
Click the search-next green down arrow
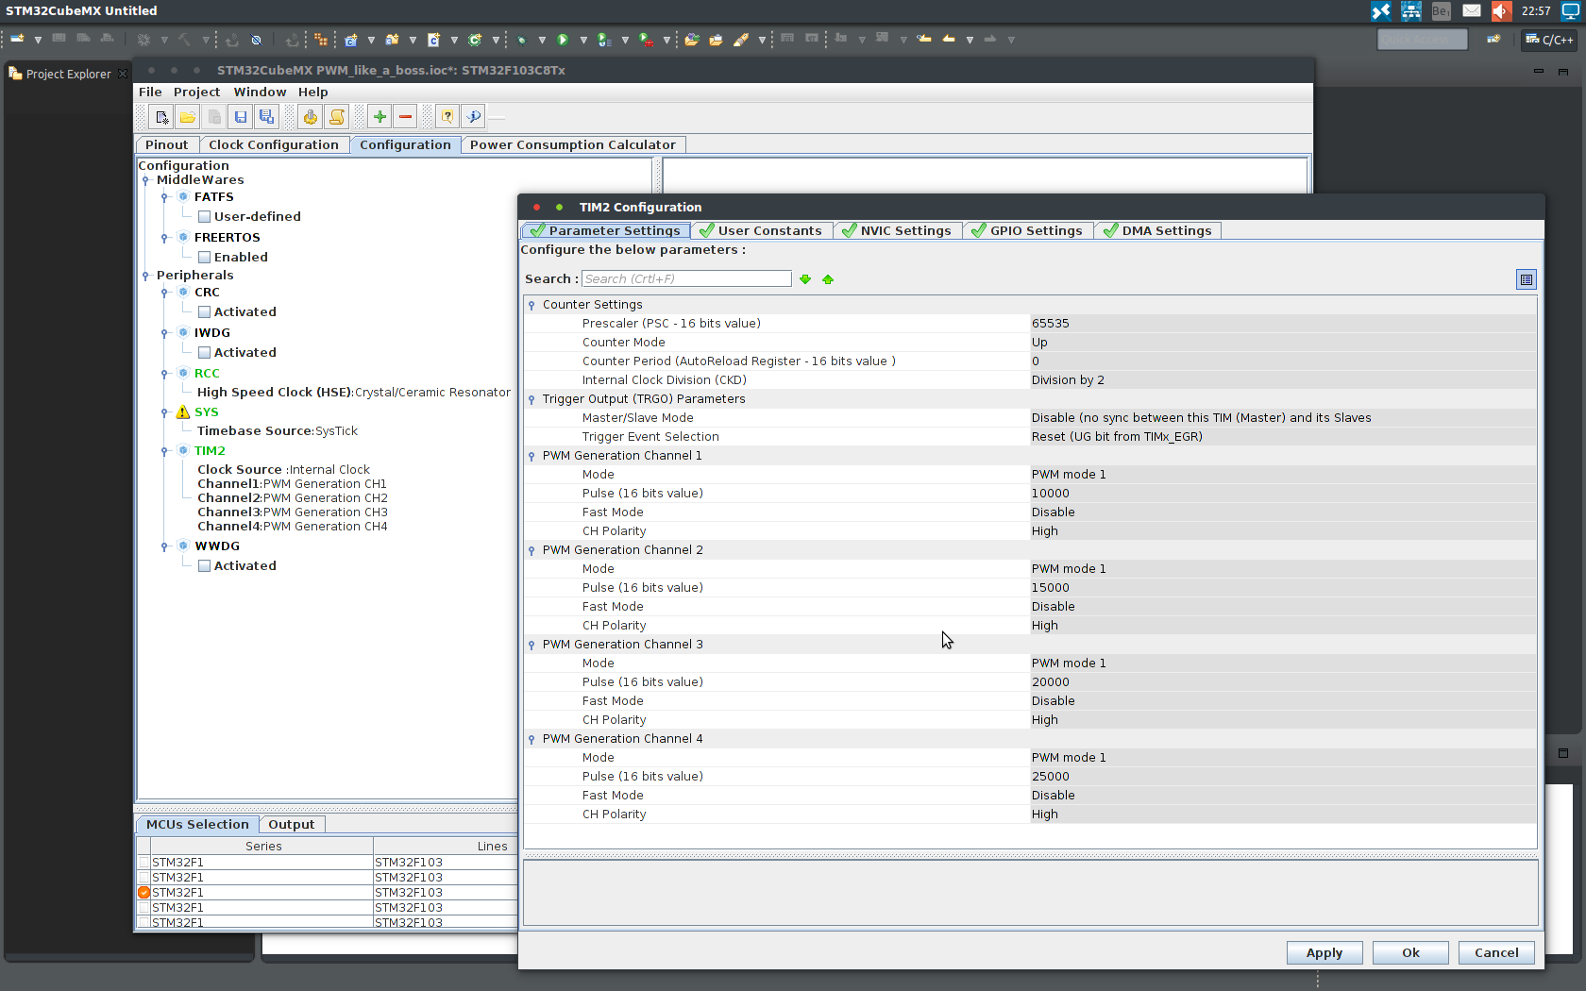[805, 279]
